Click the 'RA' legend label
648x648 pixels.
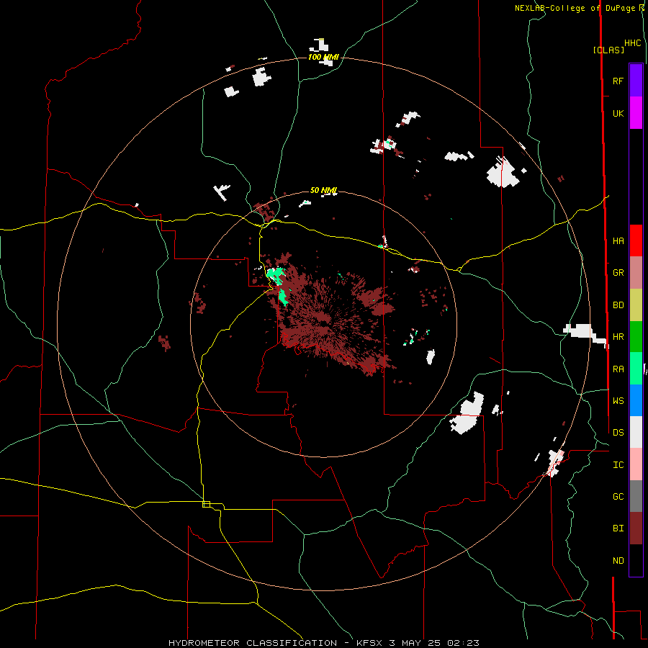[618, 369]
